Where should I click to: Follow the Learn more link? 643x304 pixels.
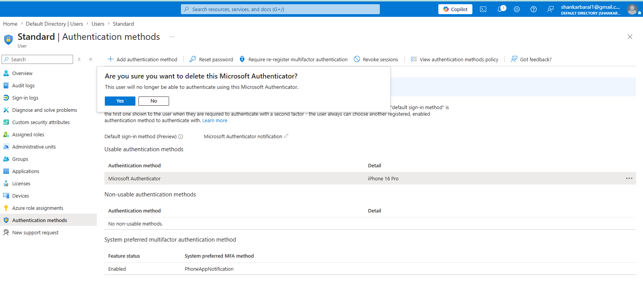click(215, 121)
